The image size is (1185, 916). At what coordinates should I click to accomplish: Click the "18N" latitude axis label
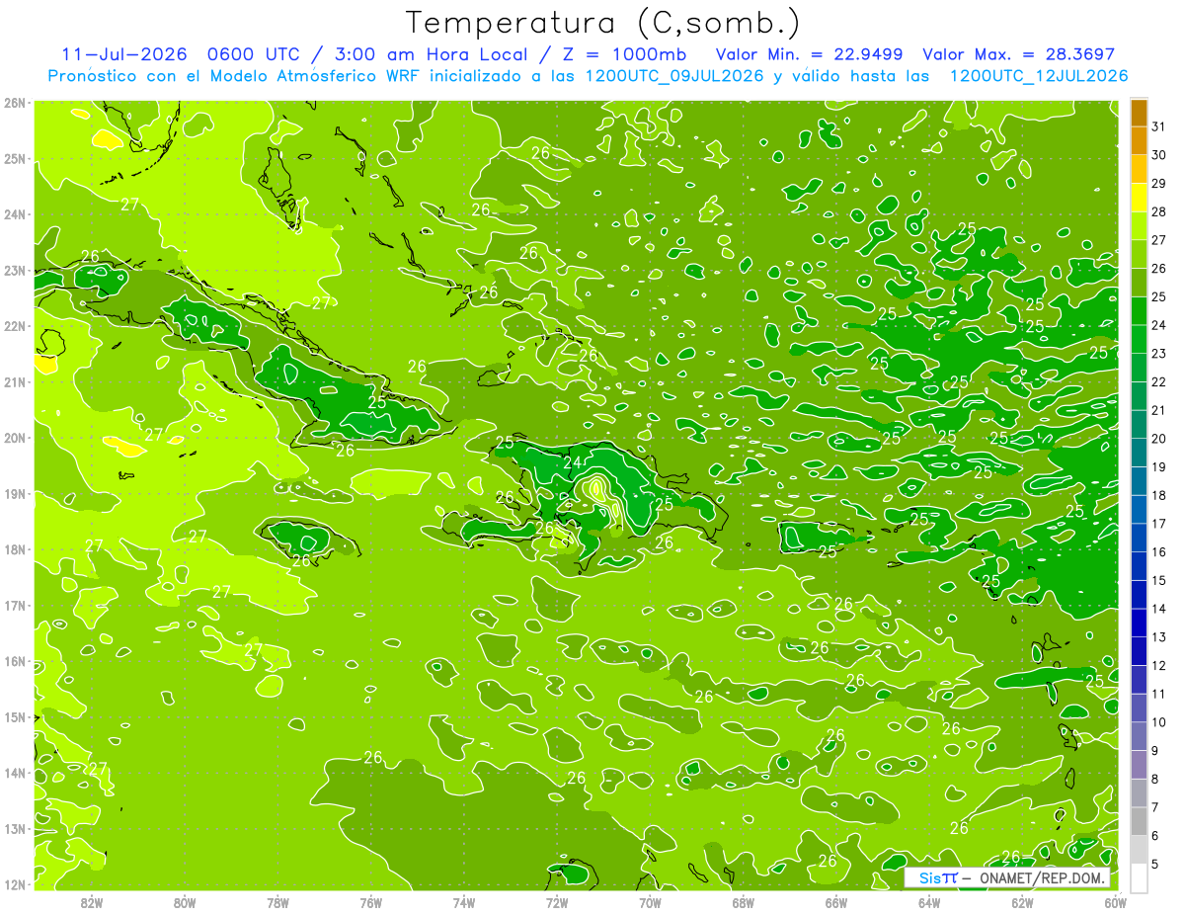pos(15,549)
